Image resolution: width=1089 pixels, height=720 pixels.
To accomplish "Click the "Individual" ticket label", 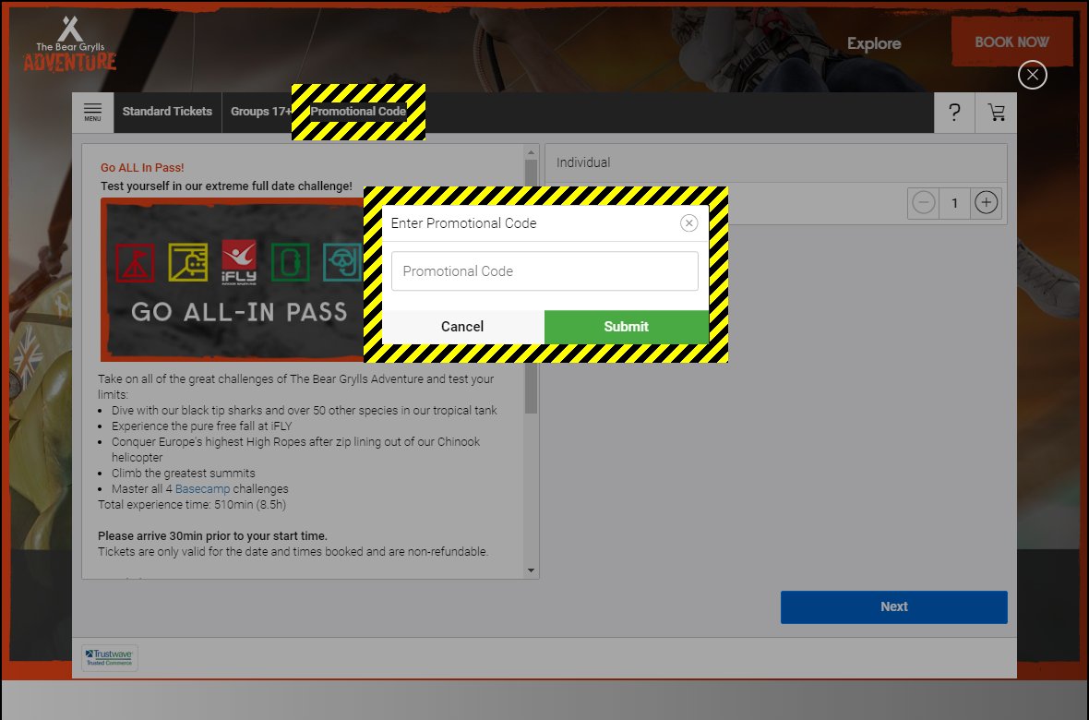I will 583,162.
